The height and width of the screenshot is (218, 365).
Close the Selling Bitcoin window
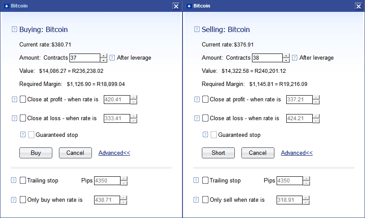(x=359, y=6)
